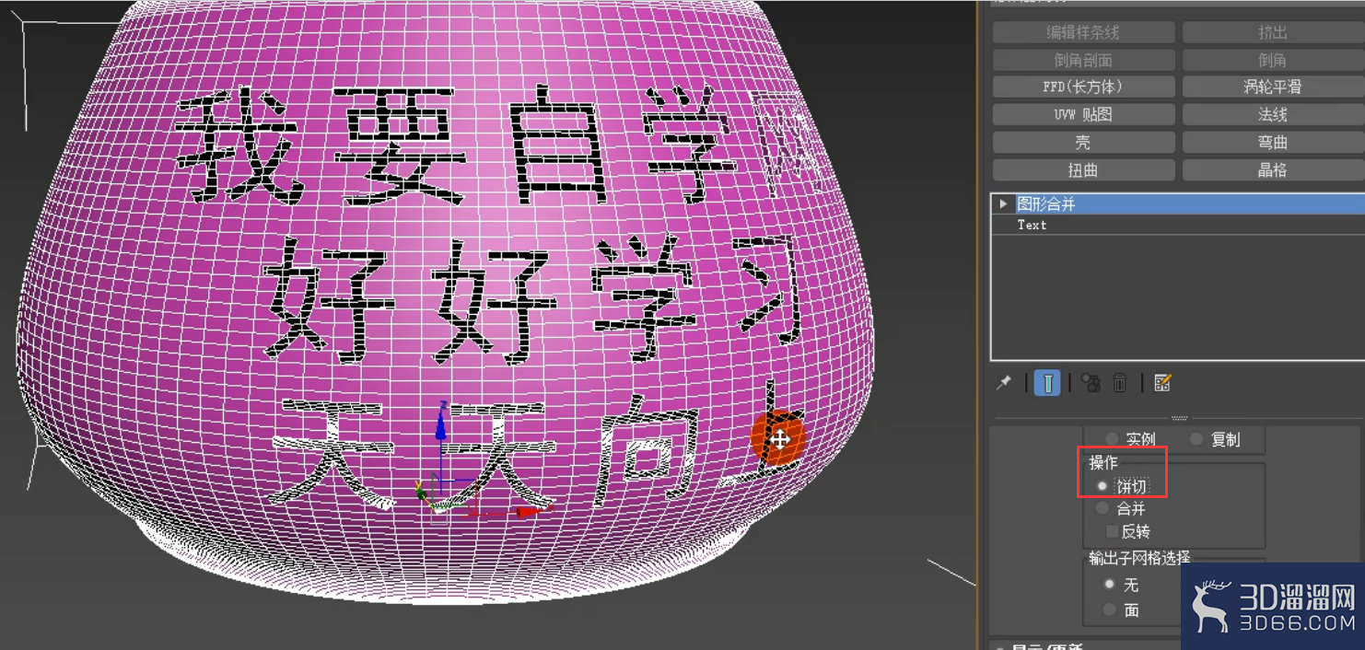Apply the 弯曲 (bend) modifier button
This screenshot has height=650, width=1365.
pos(1272,143)
